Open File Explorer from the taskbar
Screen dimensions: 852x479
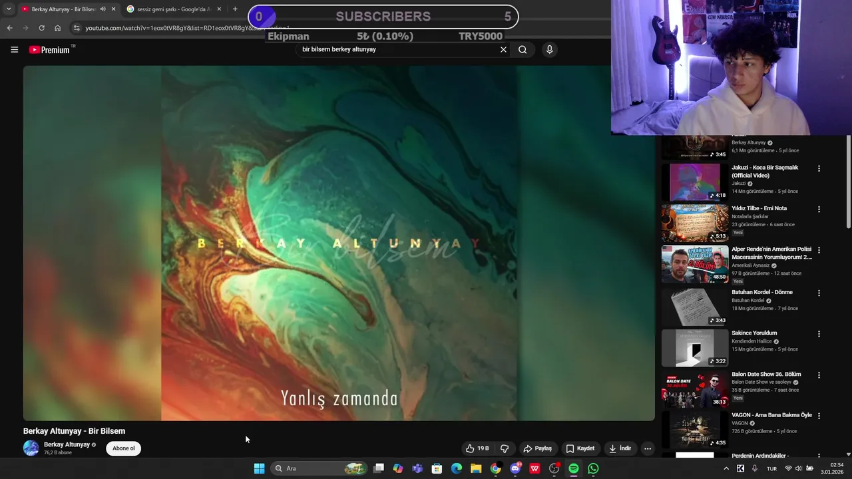(x=476, y=468)
